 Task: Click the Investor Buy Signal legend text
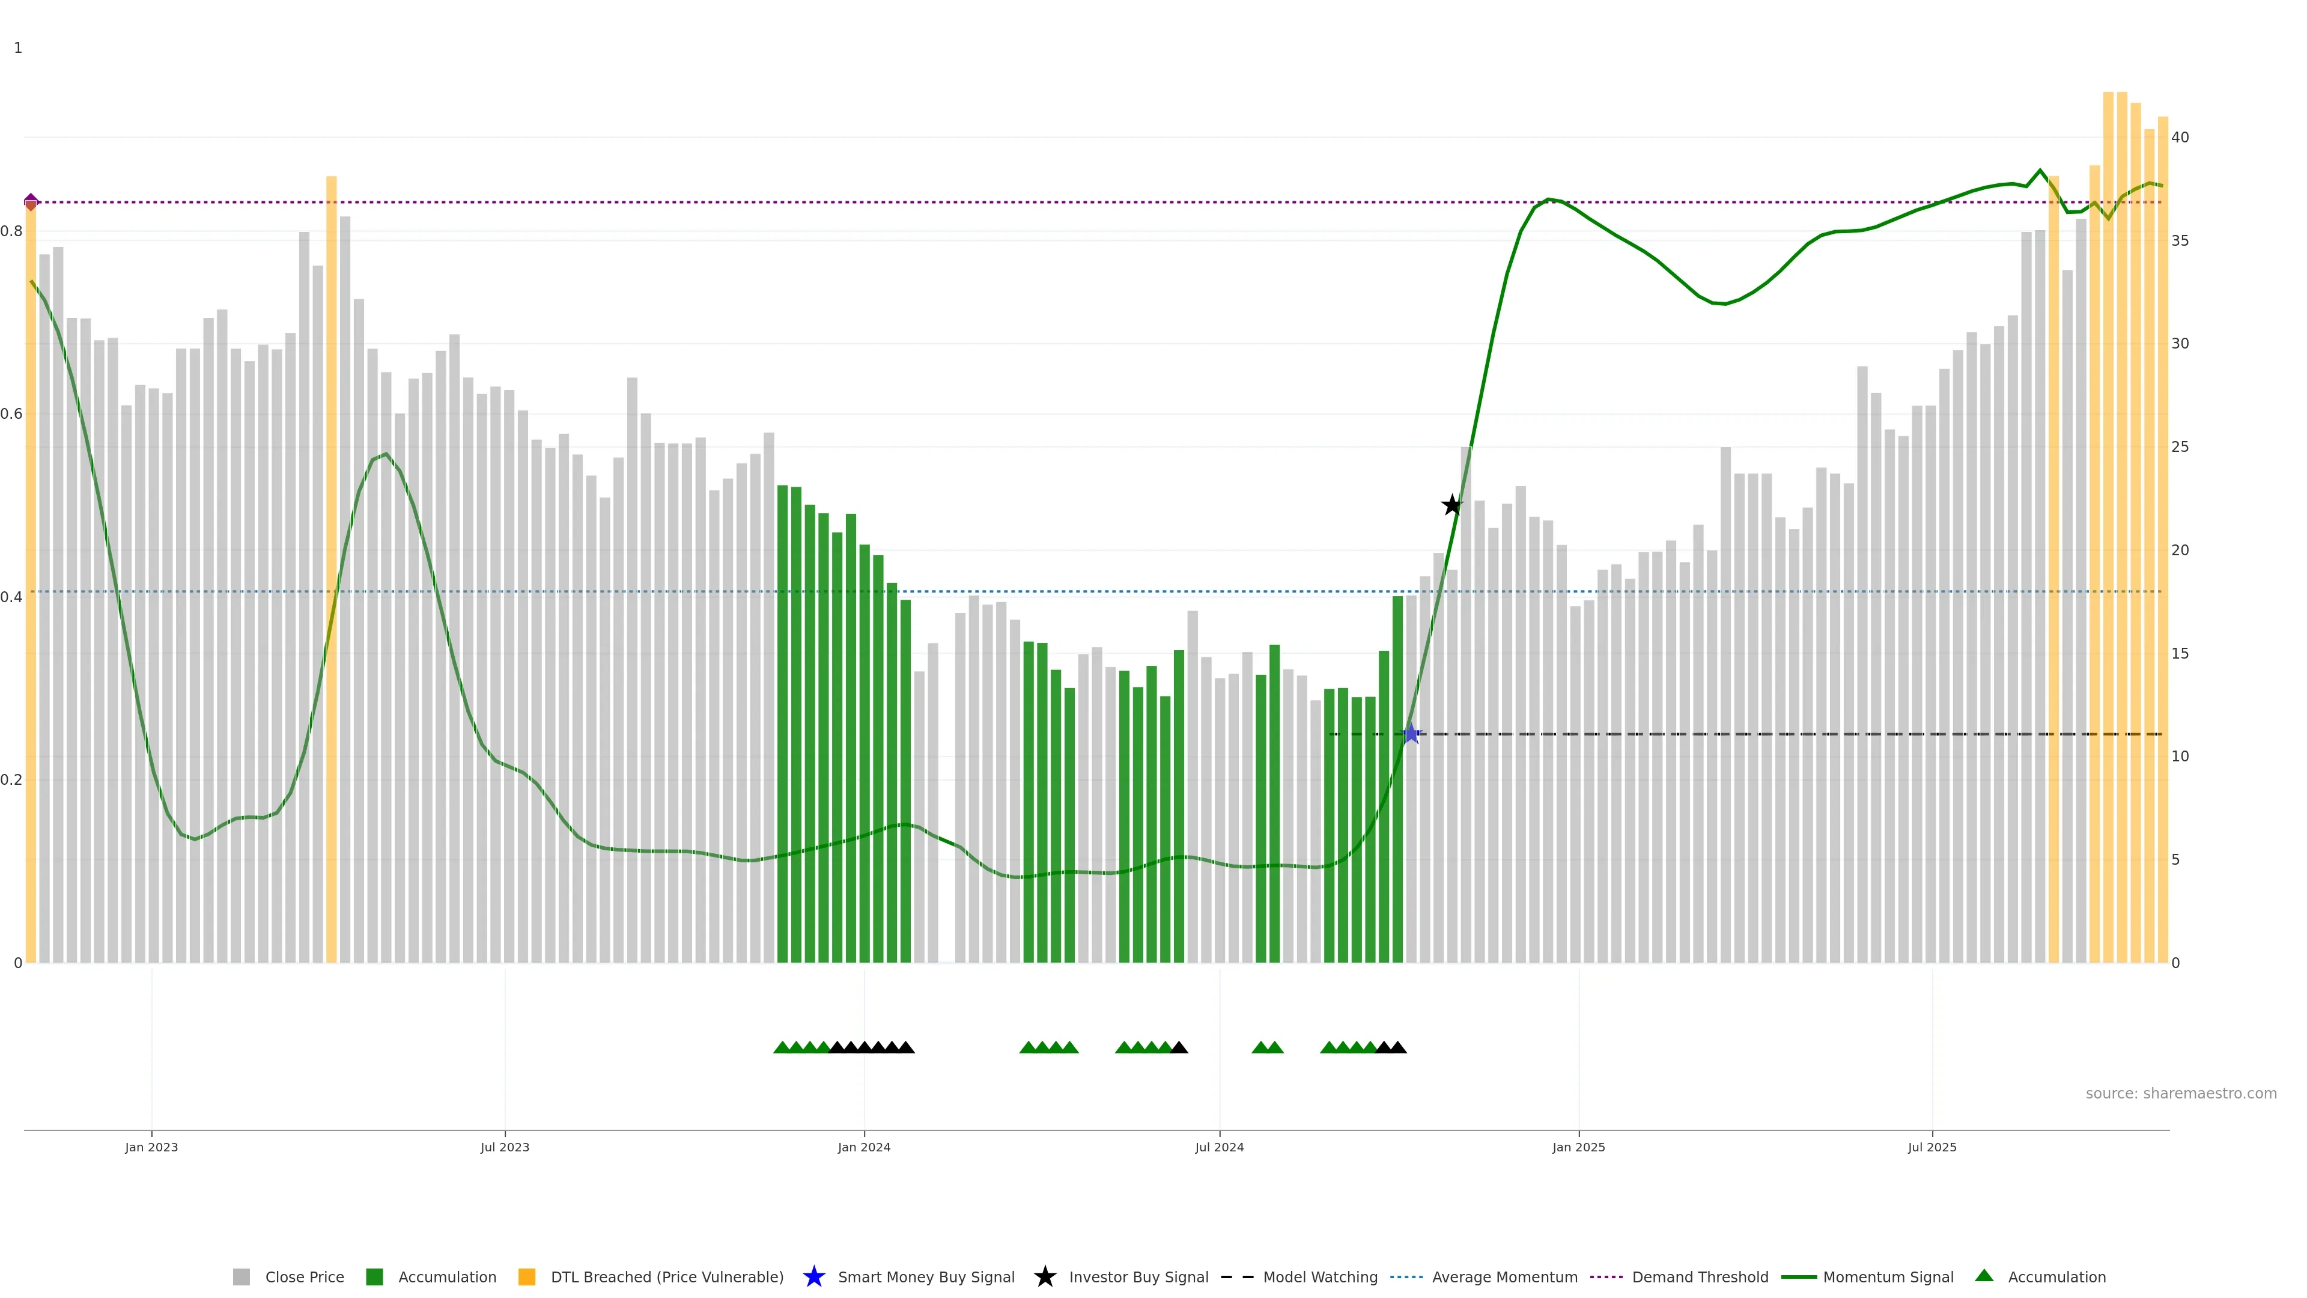pyautogui.click(x=1138, y=1276)
